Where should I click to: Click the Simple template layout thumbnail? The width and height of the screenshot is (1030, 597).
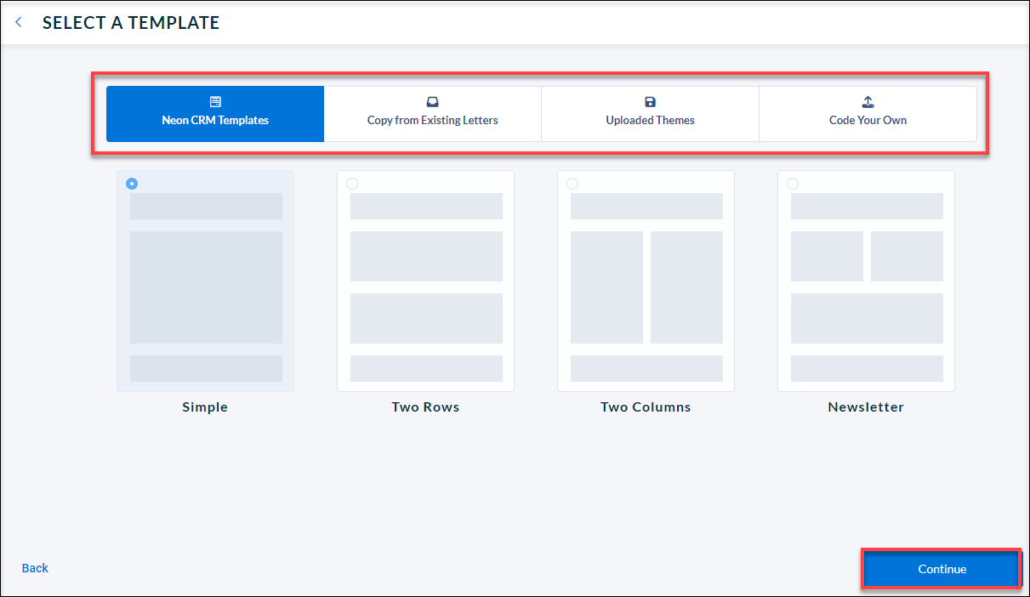coord(206,281)
